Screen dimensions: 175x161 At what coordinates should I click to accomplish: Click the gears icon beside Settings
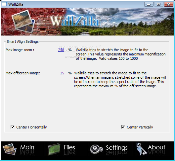[97, 149]
